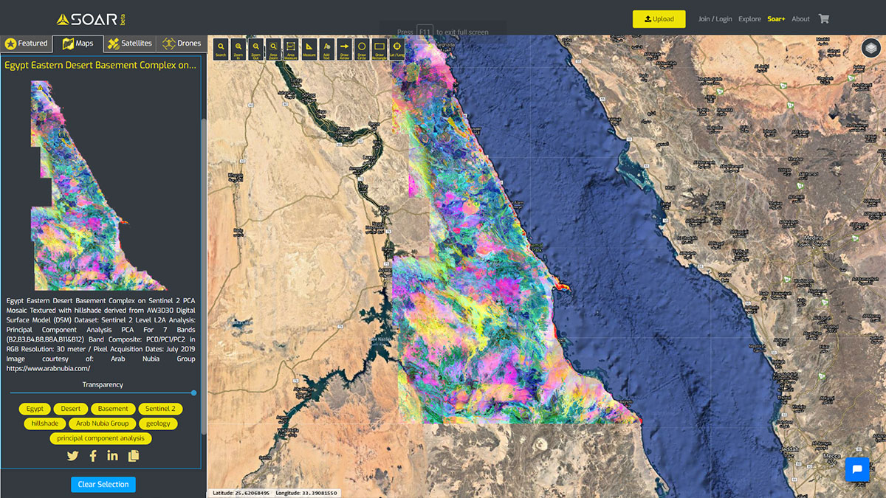Screen dimensions: 886x498
Task: Pick the Draw Circle tool
Action: point(362,49)
